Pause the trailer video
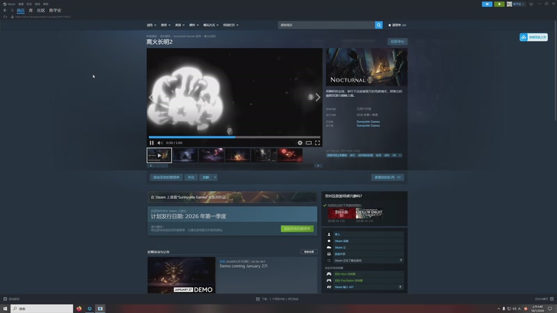The height and width of the screenshot is (313, 557). 152,143
